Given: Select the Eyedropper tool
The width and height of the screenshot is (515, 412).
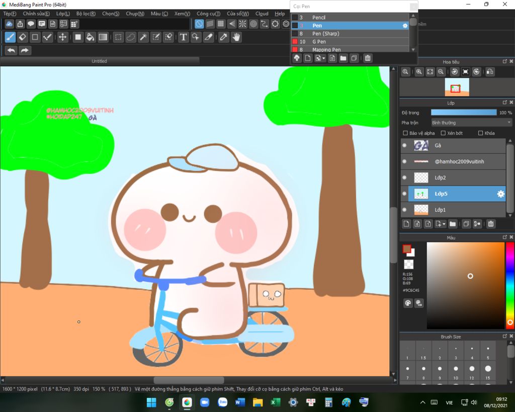Looking at the screenshot, I should [224, 37].
